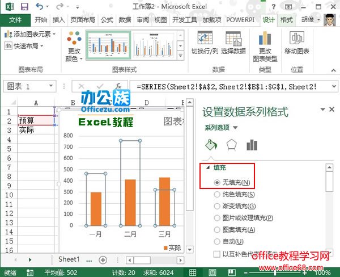
Task: Expand the Name Box dropdown arrow
Action: [x=51, y=86]
